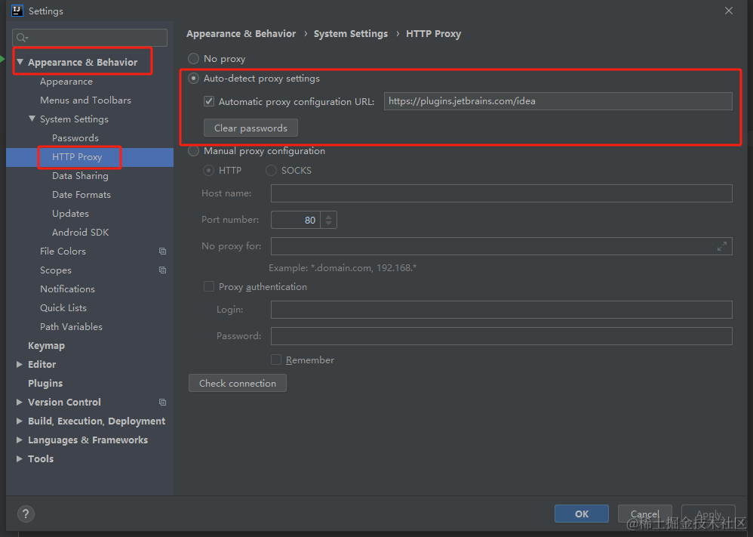Click the Clear passwords button
Viewport: 753px width, 537px height.
coord(250,128)
